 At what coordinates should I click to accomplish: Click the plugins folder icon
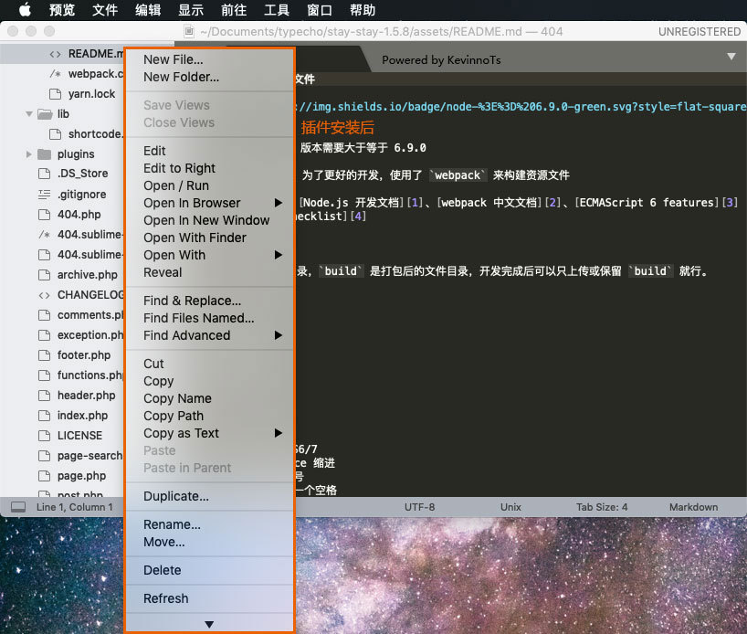45,154
